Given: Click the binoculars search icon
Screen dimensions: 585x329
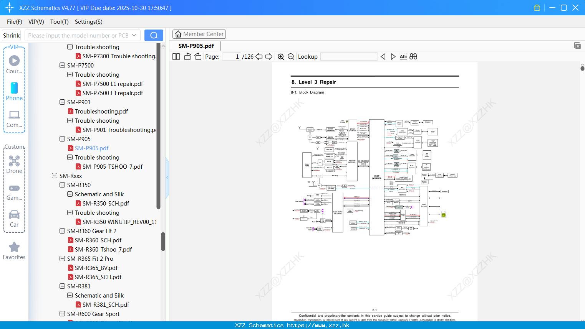Looking at the screenshot, I should [x=413, y=56].
